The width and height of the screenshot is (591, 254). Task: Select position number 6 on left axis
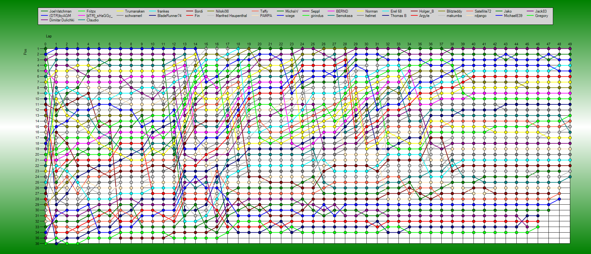point(38,76)
